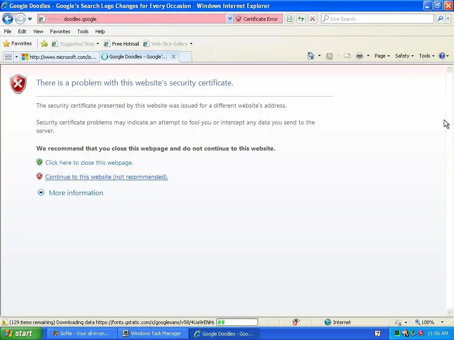This screenshot has width=454, height=340.
Task: Click the vertical scrollbar down arrow
Action: (x=450, y=312)
